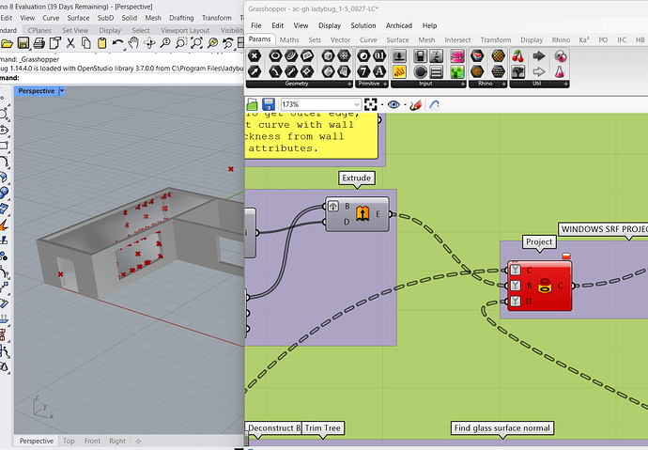Viewport: 648px width, 450px height.
Task: Add Boolean parameter in Primitive panel
Action: (x=363, y=55)
